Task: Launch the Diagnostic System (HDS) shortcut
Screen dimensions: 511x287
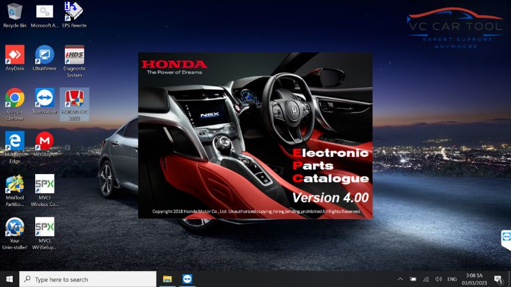Action: point(74,56)
